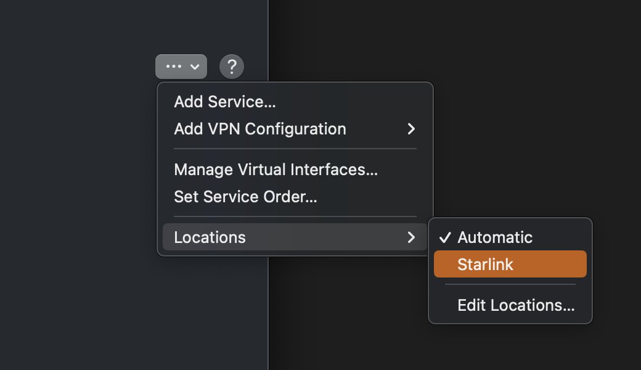Choose Add Service… from the menu
This screenshot has width=641, height=370.
point(295,102)
